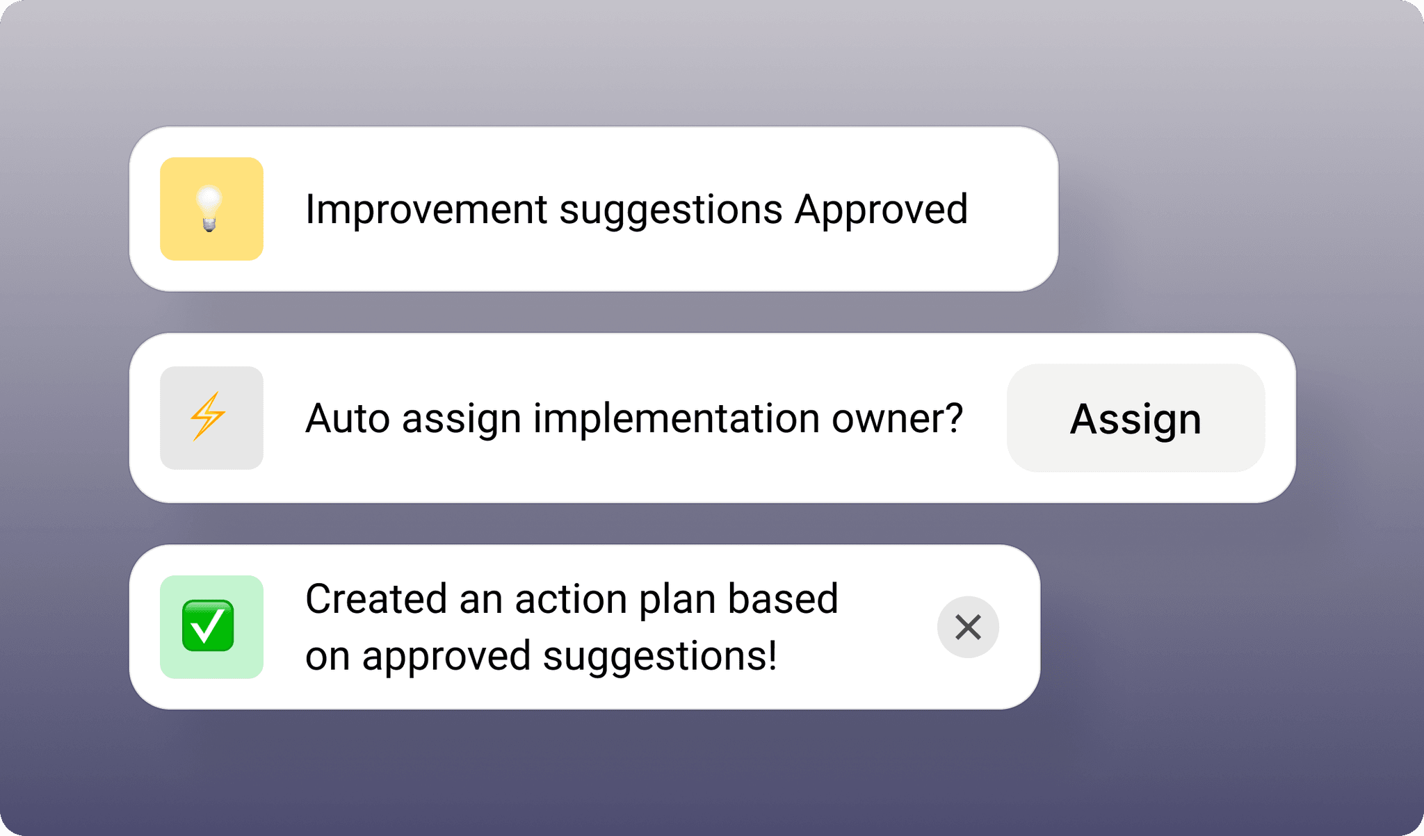Viewport: 1424px width, 836px height.
Task: Click 'Created an action plan based' text line
Action: tap(572, 599)
